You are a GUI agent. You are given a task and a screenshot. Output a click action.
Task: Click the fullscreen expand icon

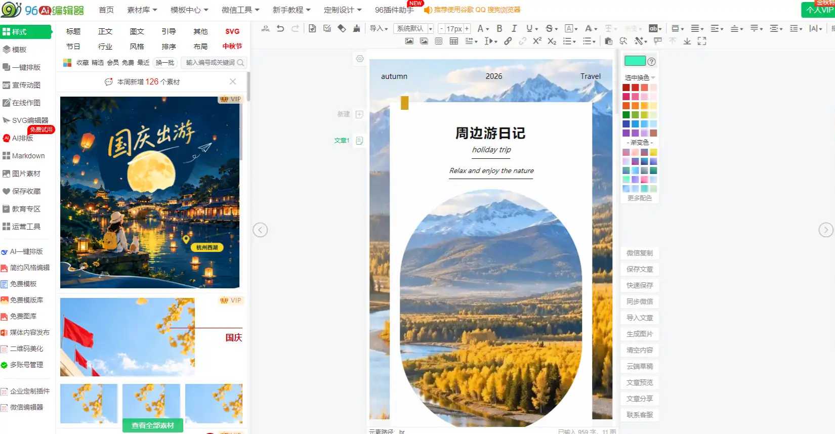[x=702, y=41]
